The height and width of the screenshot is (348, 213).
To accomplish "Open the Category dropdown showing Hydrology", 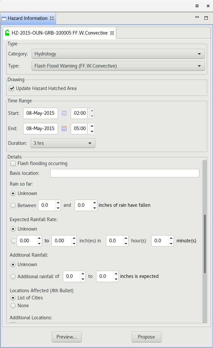I will click(118, 54).
